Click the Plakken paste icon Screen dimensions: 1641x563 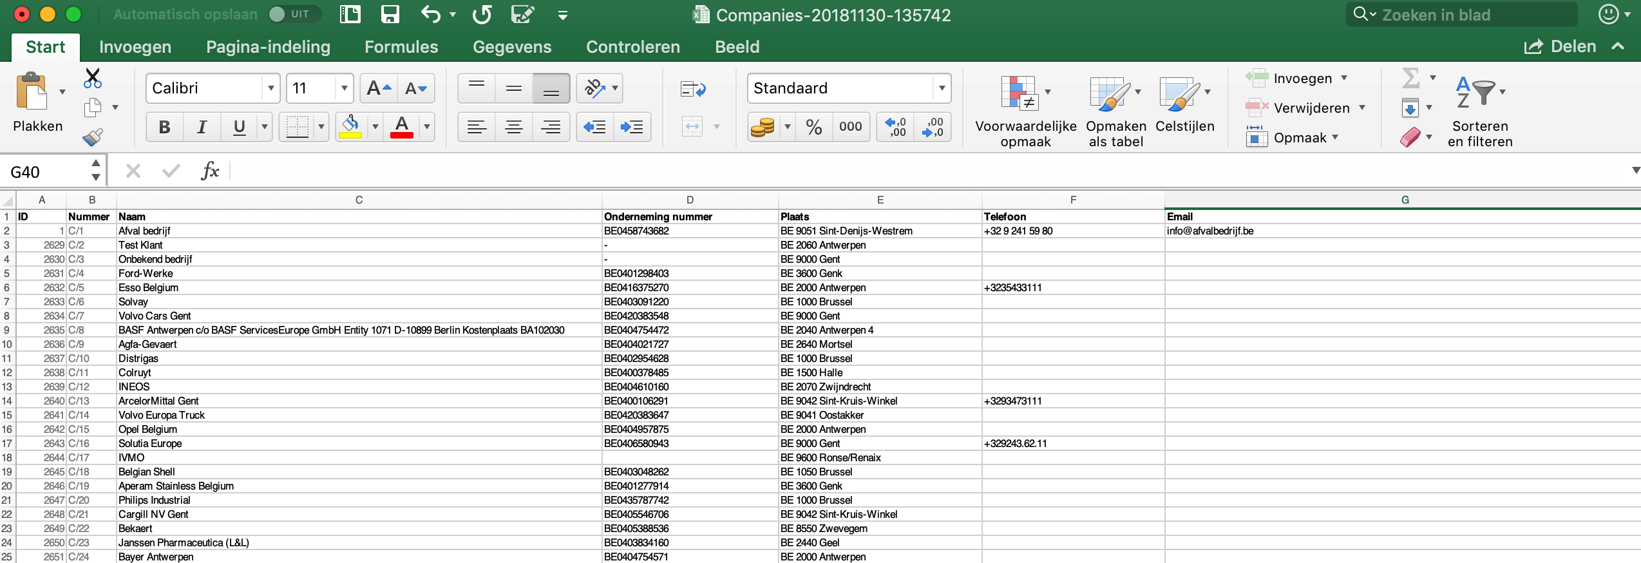pos(32,91)
